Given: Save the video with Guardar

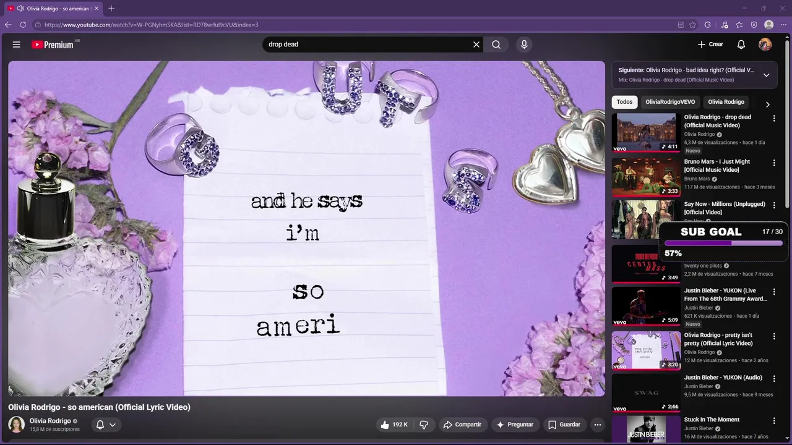Looking at the screenshot, I should tap(564, 425).
